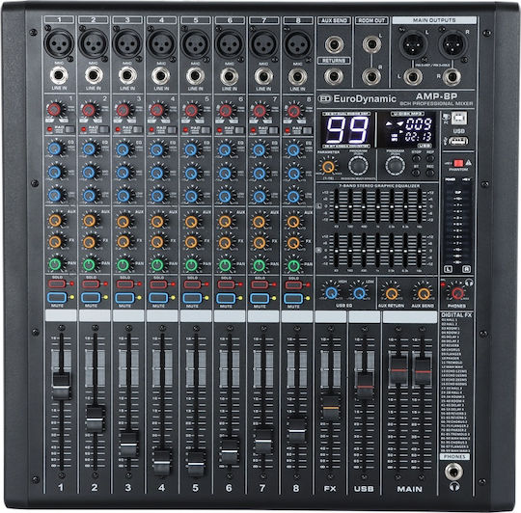Toggle the MUTE button on channel 8
This screenshot has width=521, height=513.
[293, 298]
